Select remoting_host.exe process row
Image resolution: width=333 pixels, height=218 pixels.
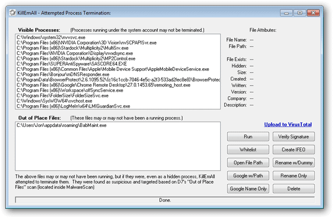pos(118,85)
